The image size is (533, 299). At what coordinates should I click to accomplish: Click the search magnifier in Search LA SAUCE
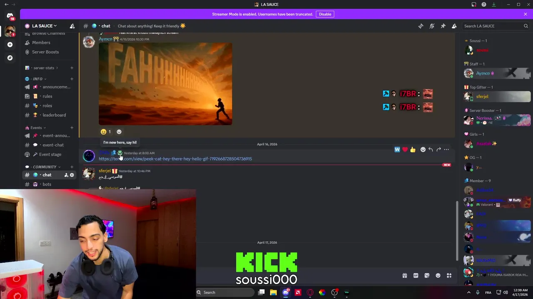[x=526, y=26]
